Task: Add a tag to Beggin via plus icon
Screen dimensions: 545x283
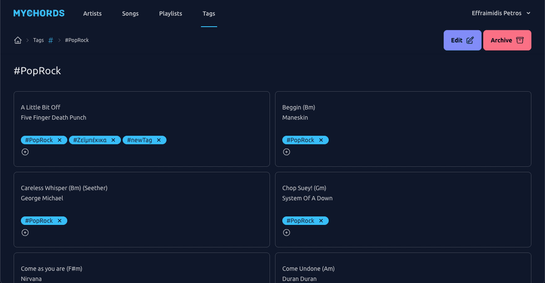Action: 287,152
